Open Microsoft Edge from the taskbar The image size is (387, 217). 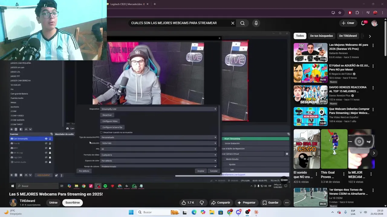(x=194, y=212)
